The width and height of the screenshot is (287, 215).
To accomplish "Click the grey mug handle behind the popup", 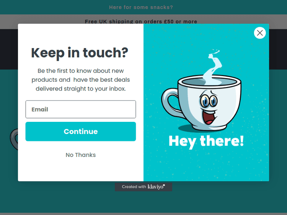I will (x=14, y=139).
